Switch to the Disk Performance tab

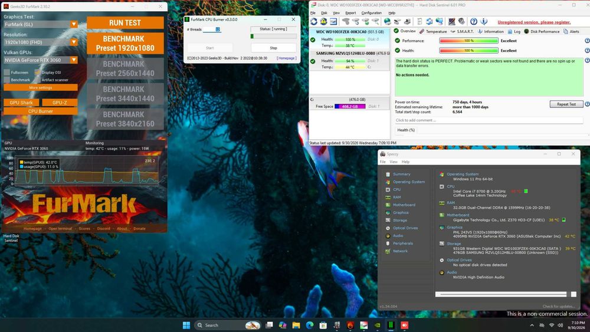click(542, 32)
